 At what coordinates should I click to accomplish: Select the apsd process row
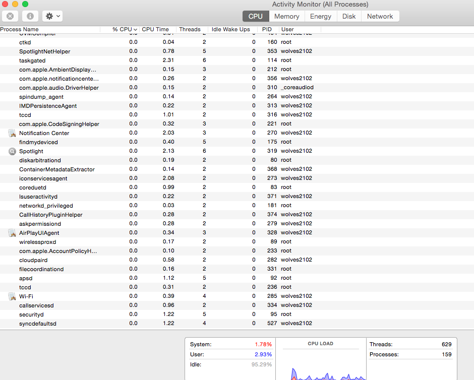pos(237,278)
